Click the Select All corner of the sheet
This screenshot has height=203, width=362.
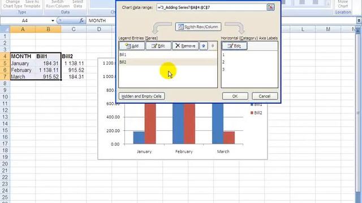(x=5, y=29)
